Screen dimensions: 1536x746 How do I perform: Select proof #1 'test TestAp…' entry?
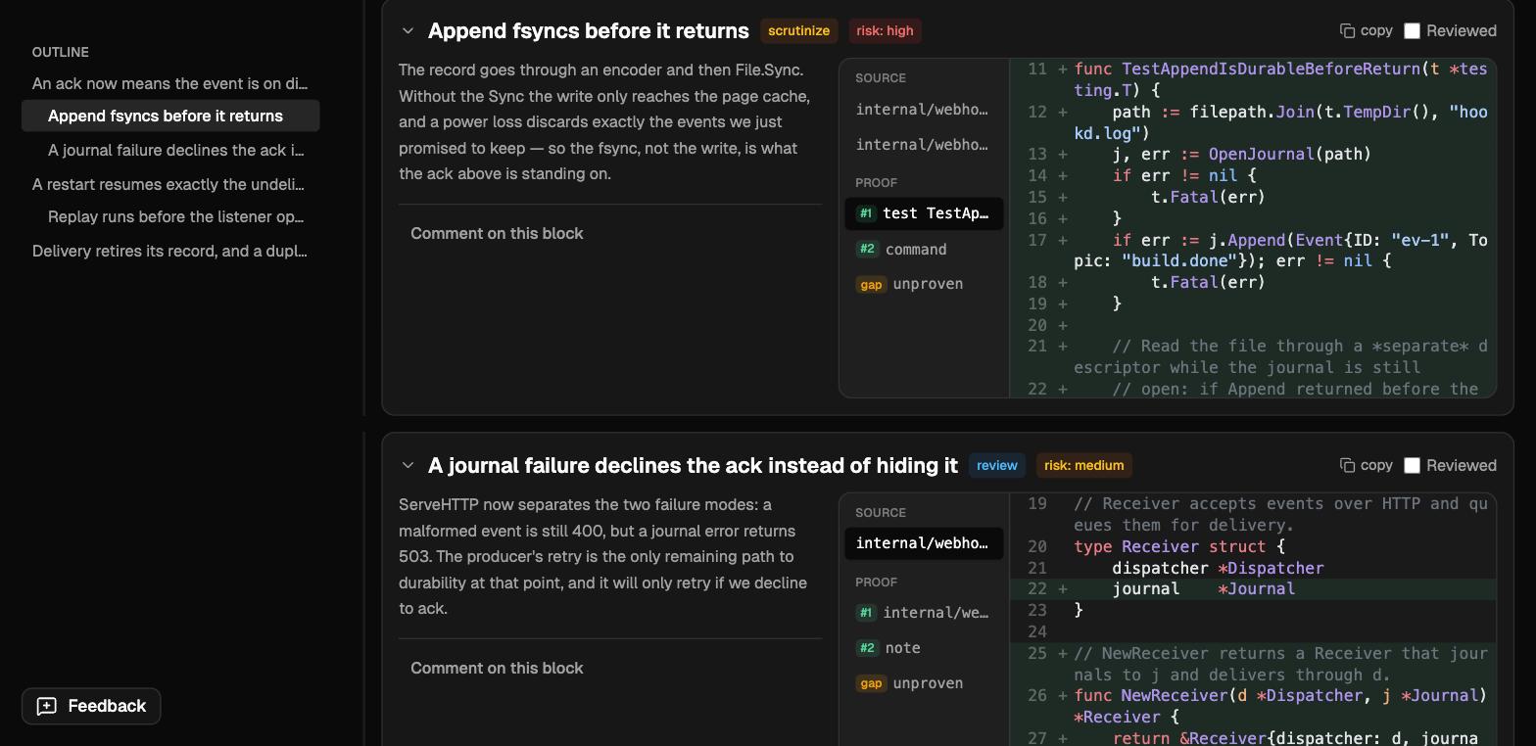click(x=923, y=213)
